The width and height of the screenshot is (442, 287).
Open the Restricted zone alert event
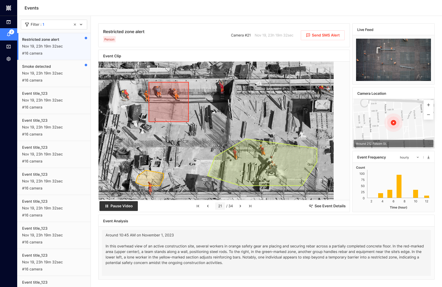pyautogui.click(x=54, y=46)
